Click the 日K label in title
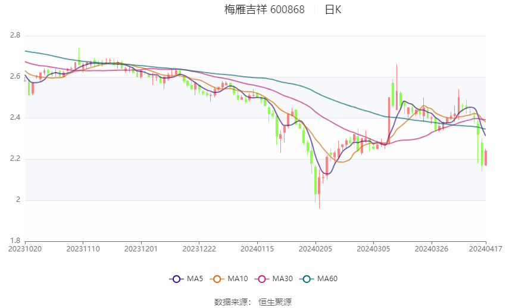 click(x=333, y=10)
